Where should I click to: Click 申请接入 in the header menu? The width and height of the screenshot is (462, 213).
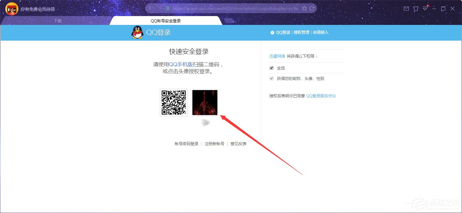click(320, 32)
